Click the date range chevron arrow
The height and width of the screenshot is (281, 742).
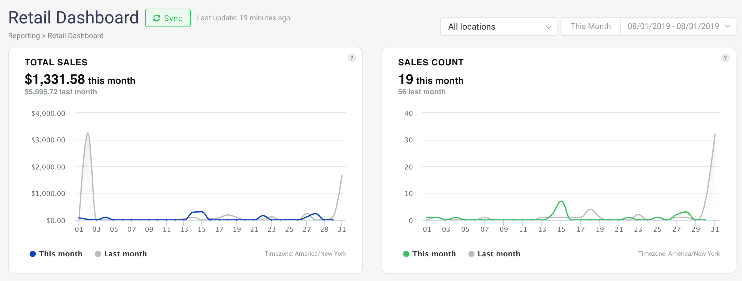point(727,26)
